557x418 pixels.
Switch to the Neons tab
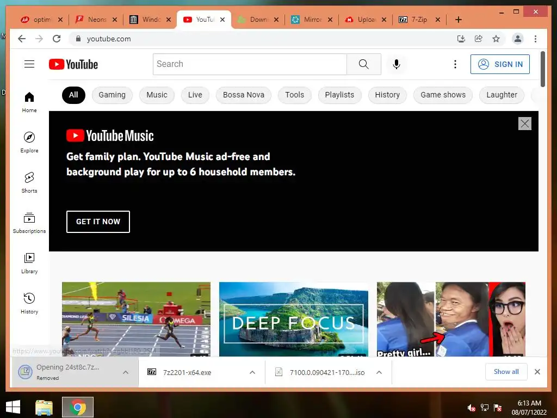pos(97,20)
